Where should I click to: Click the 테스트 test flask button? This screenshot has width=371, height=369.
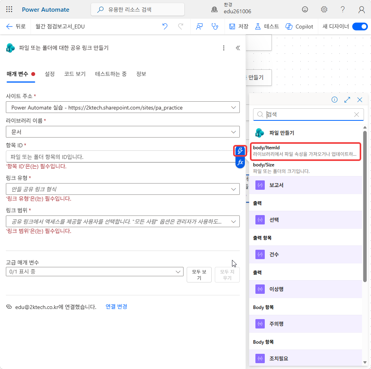click(x=267, y=26)
